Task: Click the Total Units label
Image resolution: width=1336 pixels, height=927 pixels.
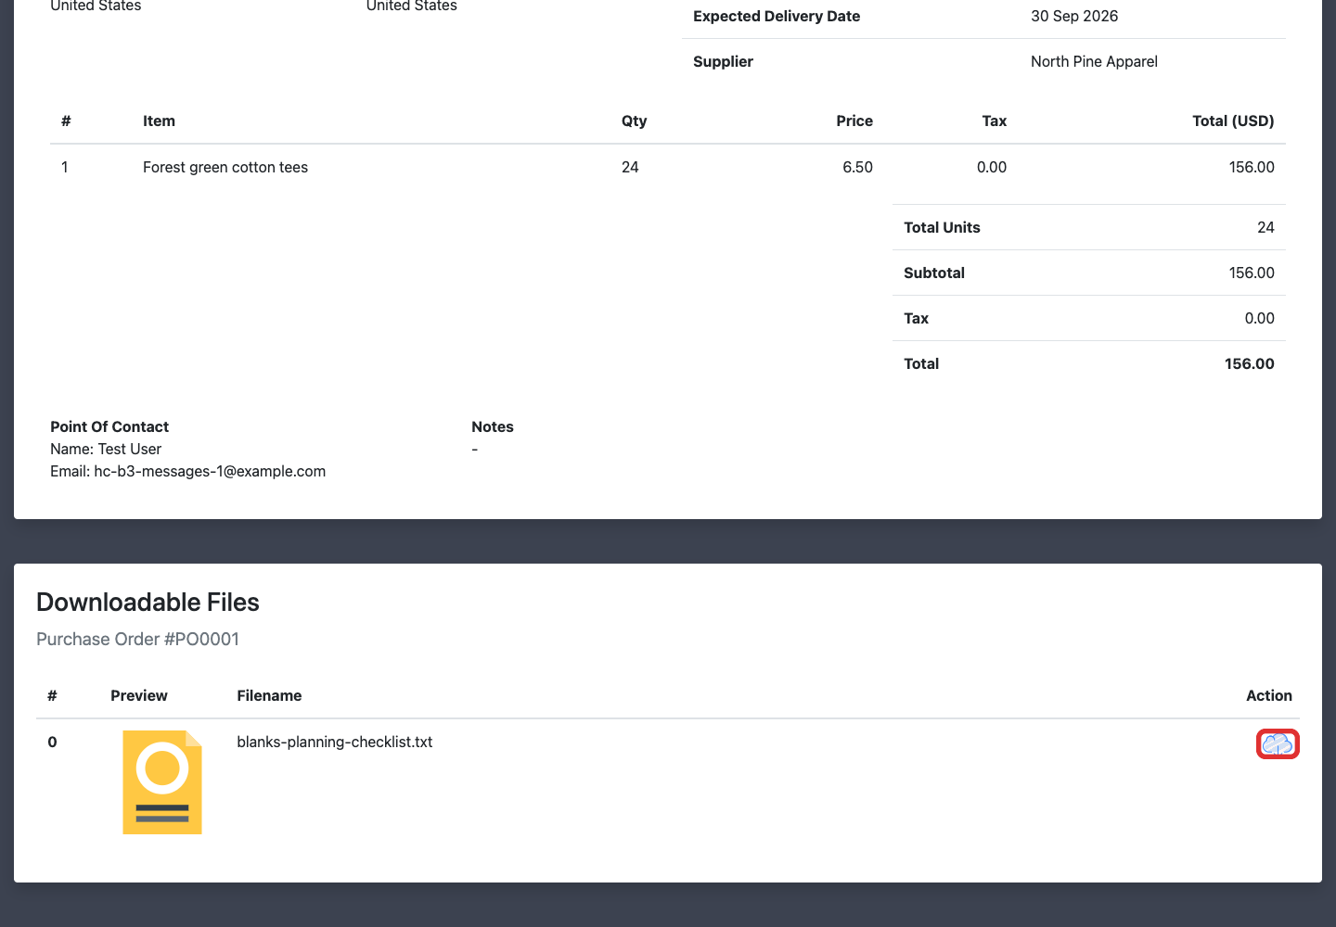Action: coord(942,227)
